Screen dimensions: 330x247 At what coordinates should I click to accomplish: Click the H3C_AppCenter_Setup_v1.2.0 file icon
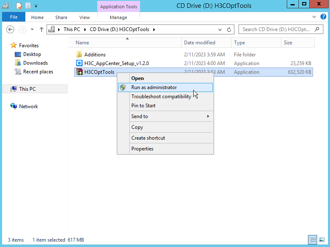click(79, 63)
